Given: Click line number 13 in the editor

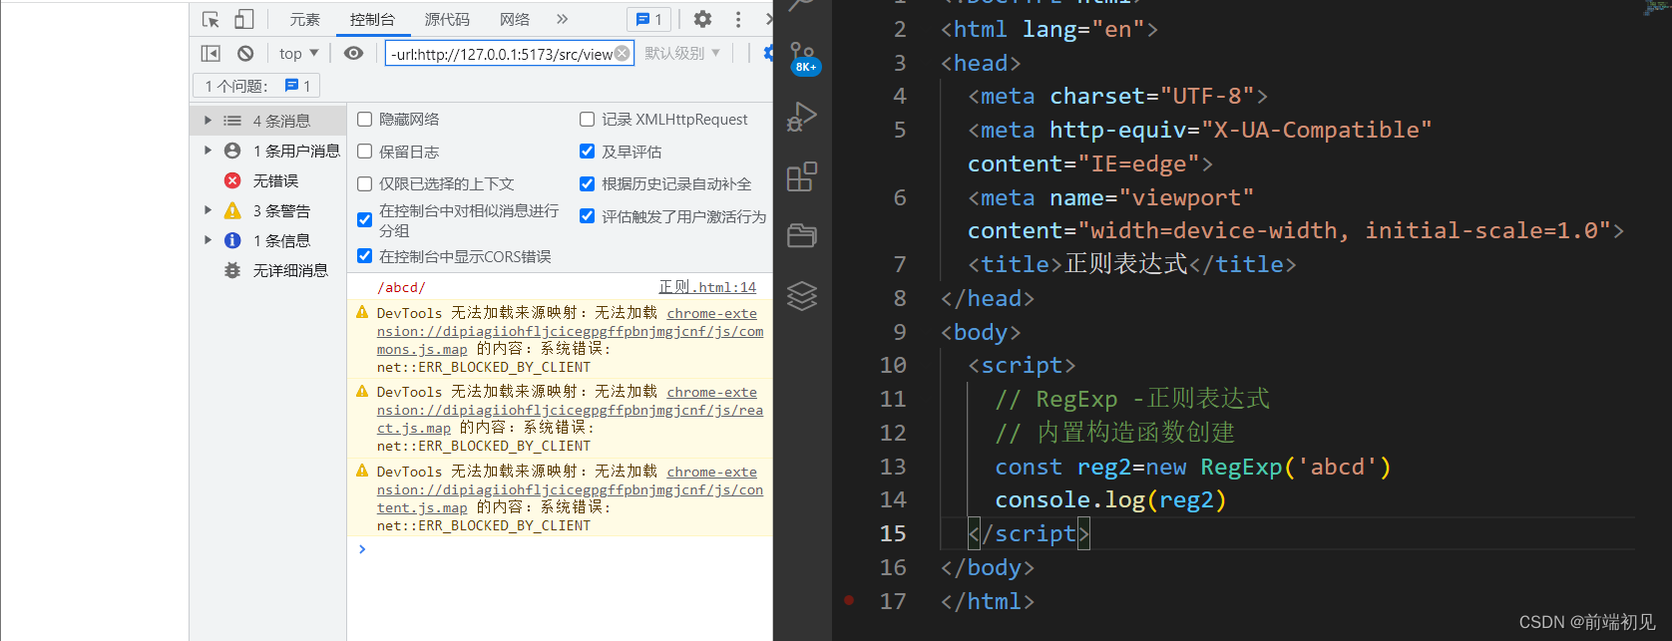Looking at the screenshot, I should click(893, 467).
